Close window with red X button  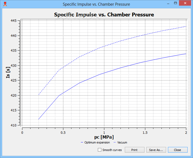click(185, 3)
